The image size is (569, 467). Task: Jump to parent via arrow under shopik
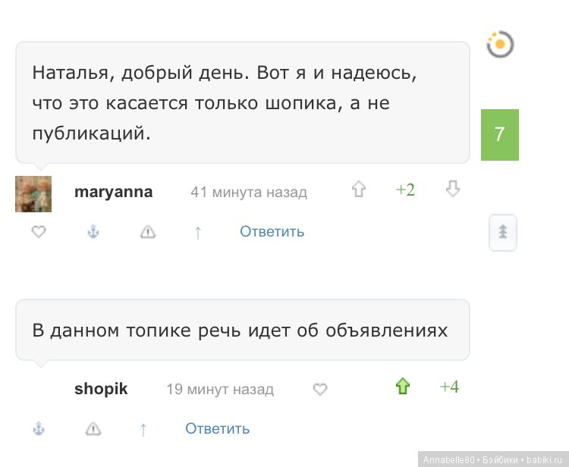143,429
